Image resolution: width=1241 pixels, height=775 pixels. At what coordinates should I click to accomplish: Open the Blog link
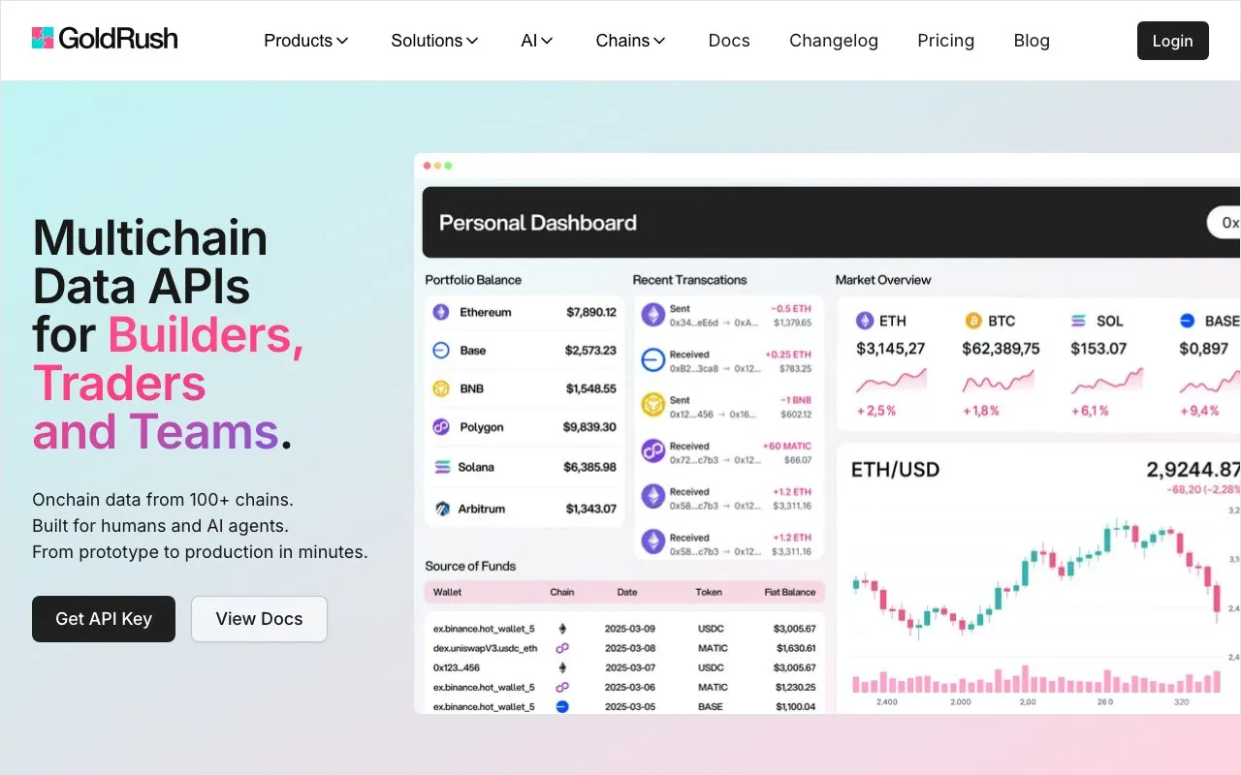(x=1032, y=41)
